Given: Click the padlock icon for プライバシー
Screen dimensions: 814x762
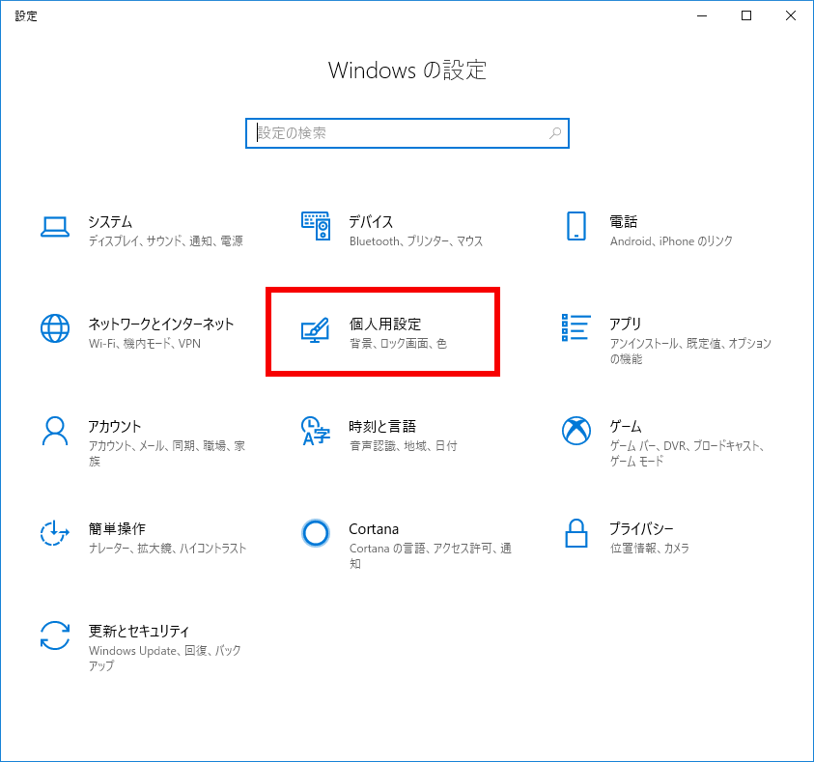Looking at the screenshot, I should (x=576, y=533).
